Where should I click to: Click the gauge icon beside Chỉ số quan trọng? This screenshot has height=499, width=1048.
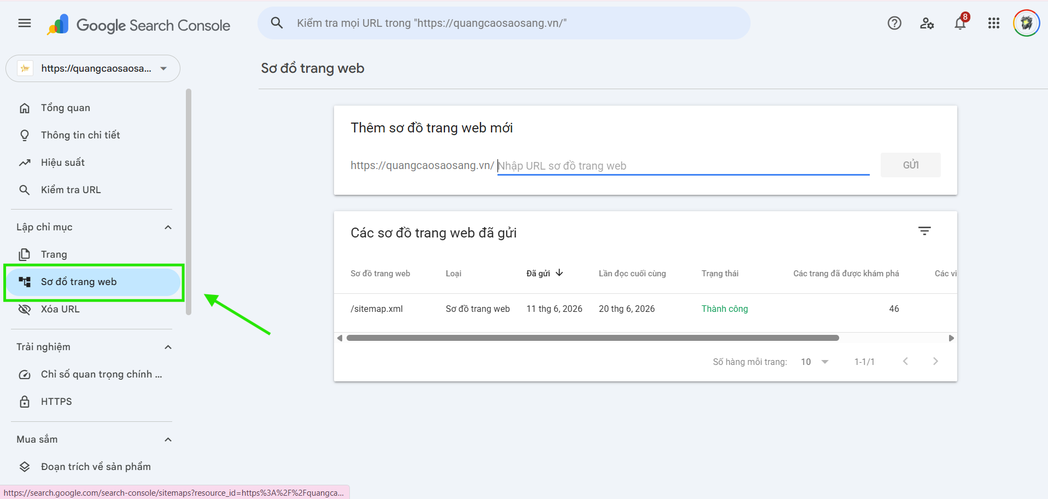[25, 374]
